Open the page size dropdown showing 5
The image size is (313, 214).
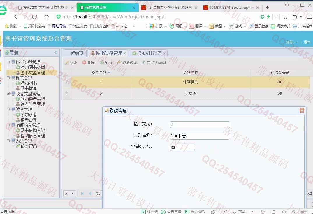point(69,193)
